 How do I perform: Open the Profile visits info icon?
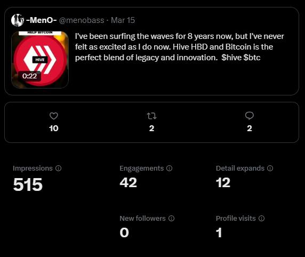pos(262,218)
